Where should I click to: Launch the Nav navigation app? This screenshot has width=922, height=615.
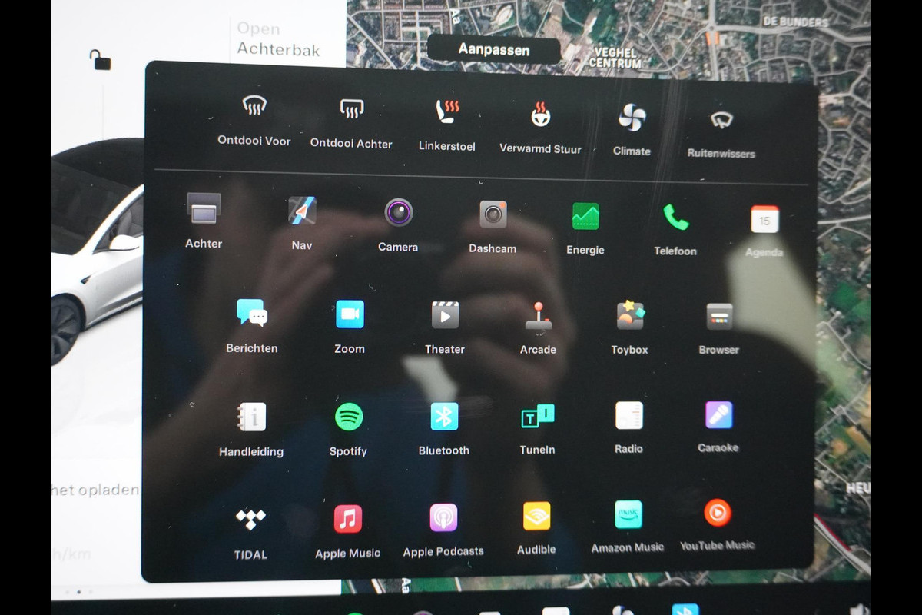(x=302, y=211)
